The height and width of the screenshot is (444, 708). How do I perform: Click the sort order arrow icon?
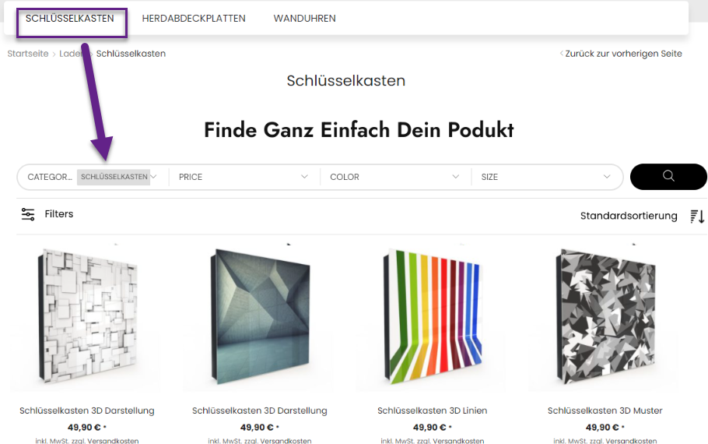click(x=697, y=217)
